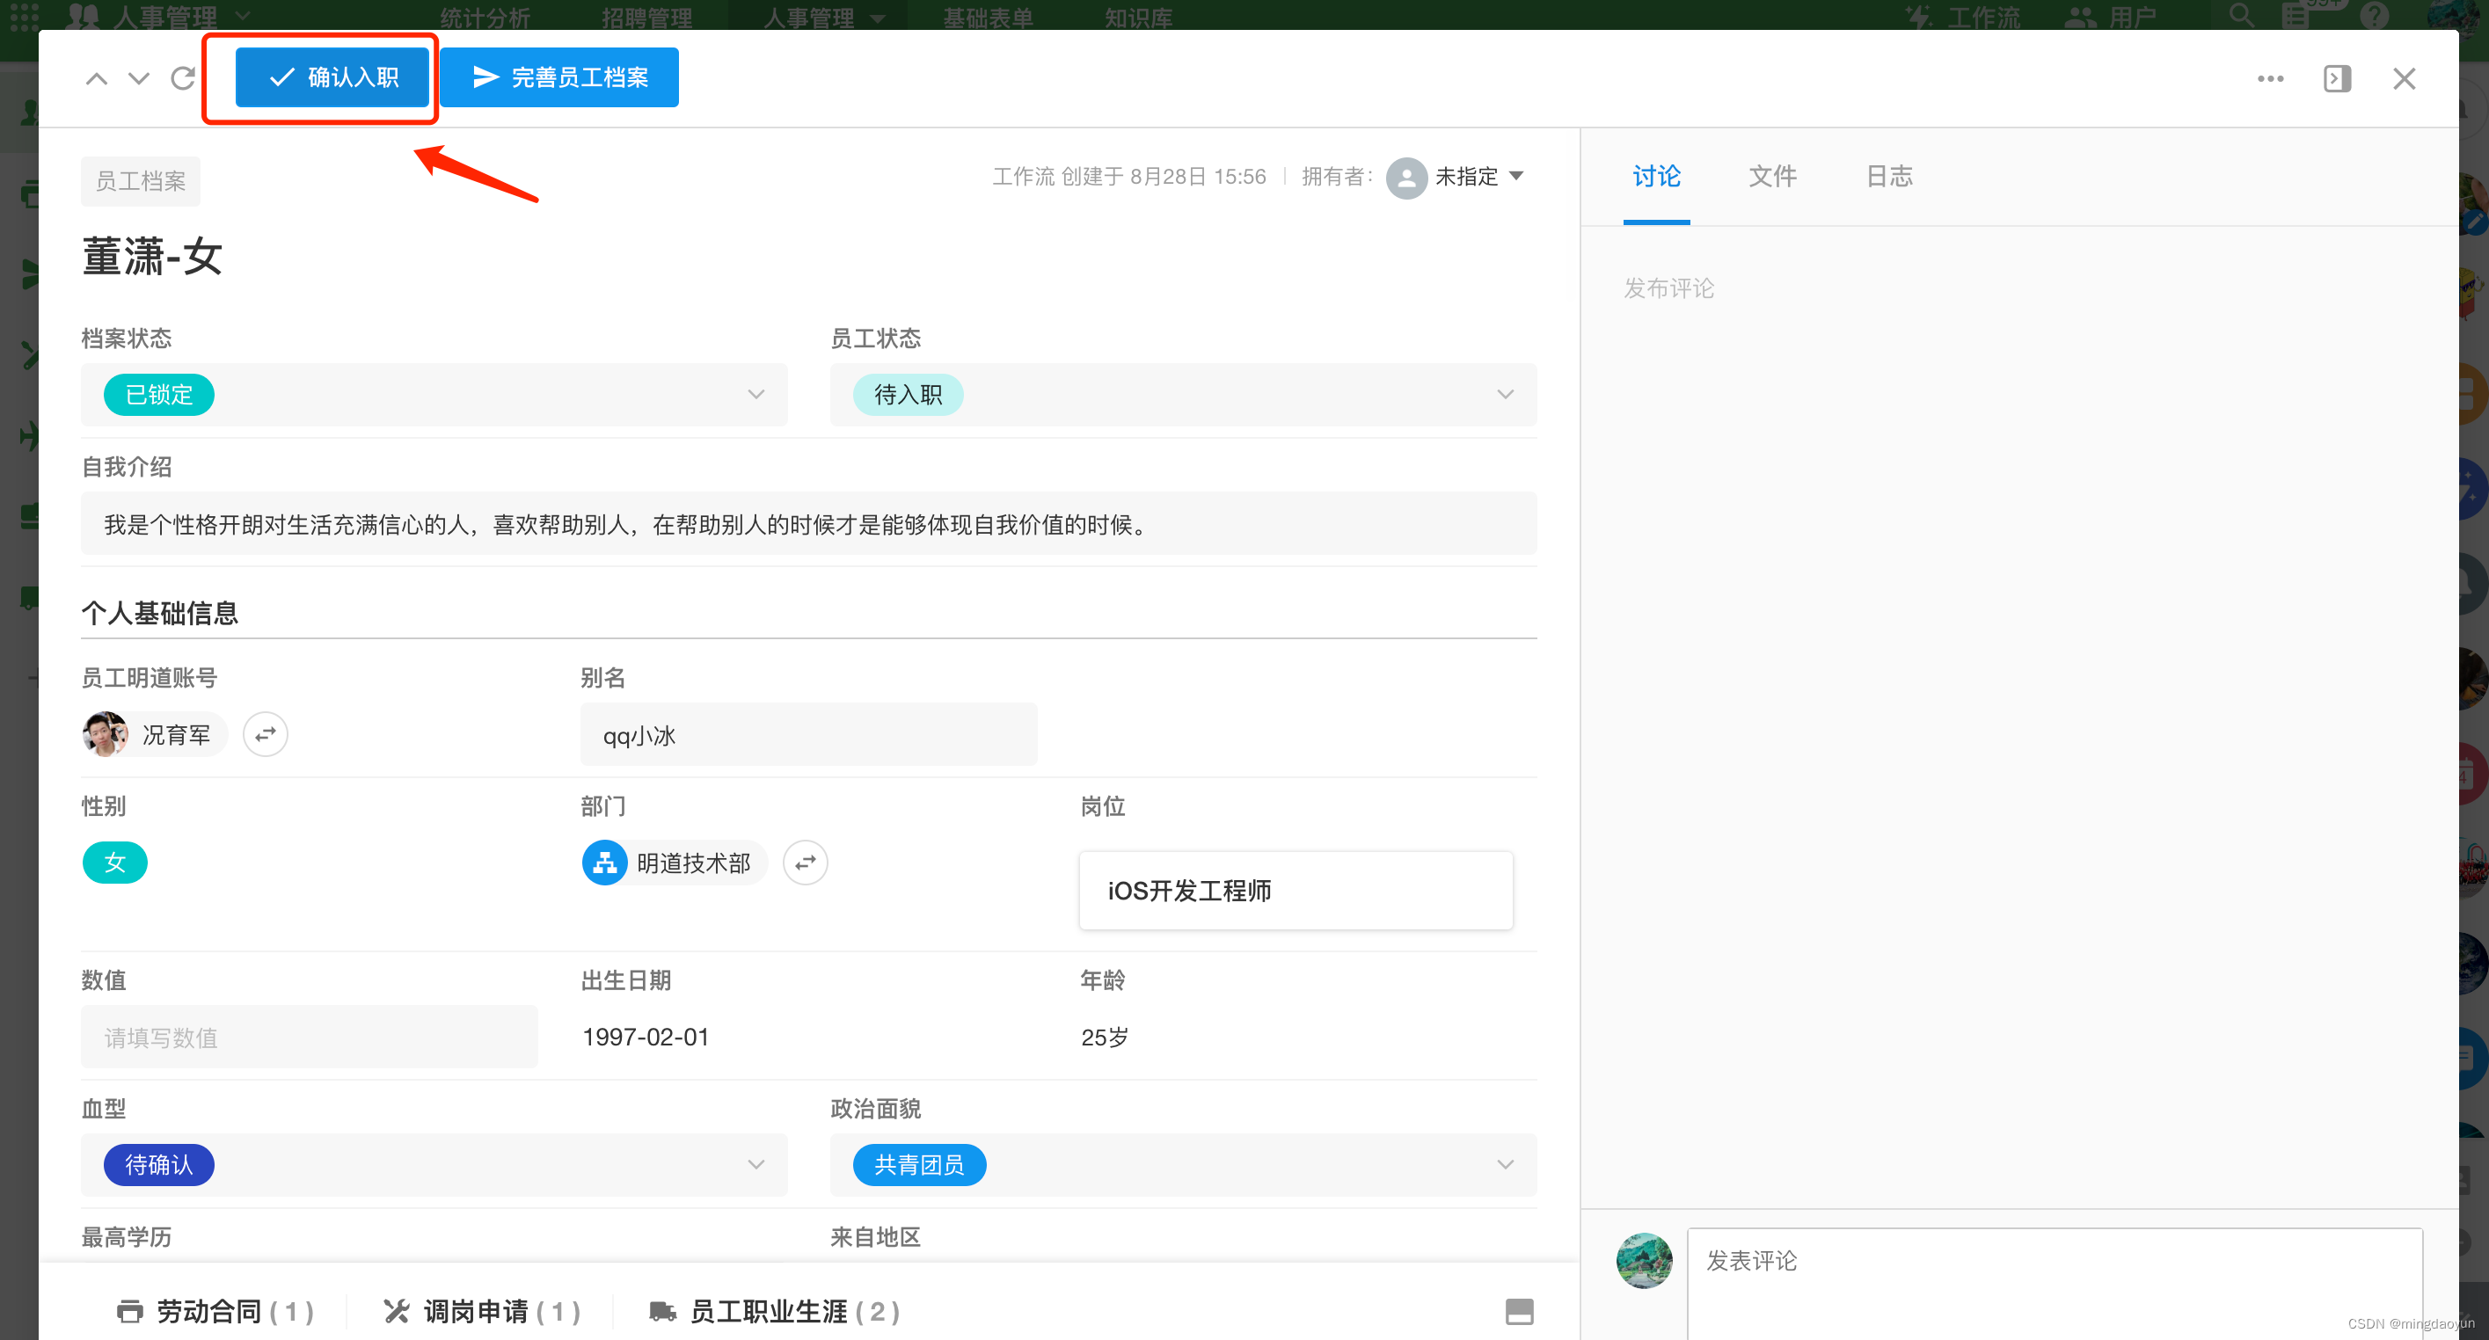Image resolution: width=2489 pixels, height=1340 pixels.
Task: Expand the 档案状态 dropdown
Action: click(755, 394)
